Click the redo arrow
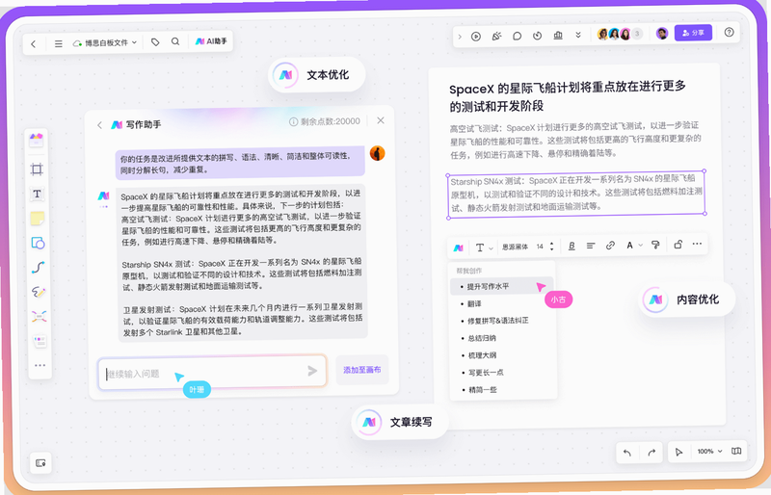The image size is (771, 495). pos(651,453)
